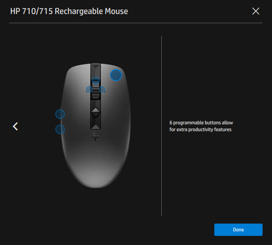The image size is (272, 245).
Task: Click the '6 programmable buttons allow' description text
Action: [201, 123]
